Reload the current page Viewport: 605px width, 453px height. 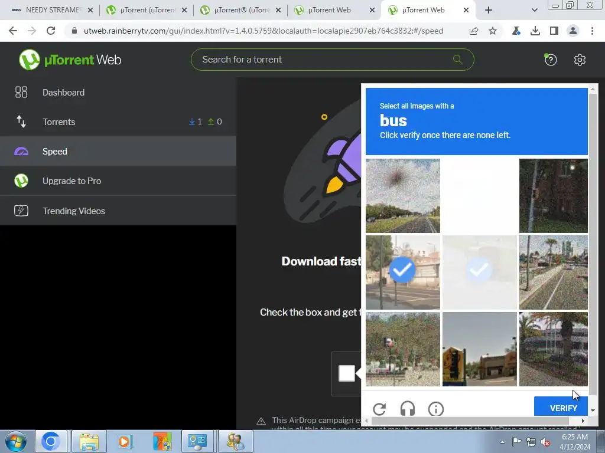[51, 31]
